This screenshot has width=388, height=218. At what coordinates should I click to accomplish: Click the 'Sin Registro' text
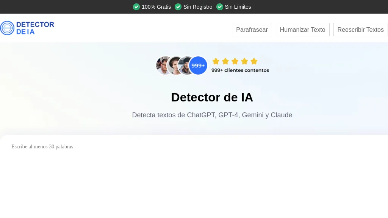pos(198,7)
